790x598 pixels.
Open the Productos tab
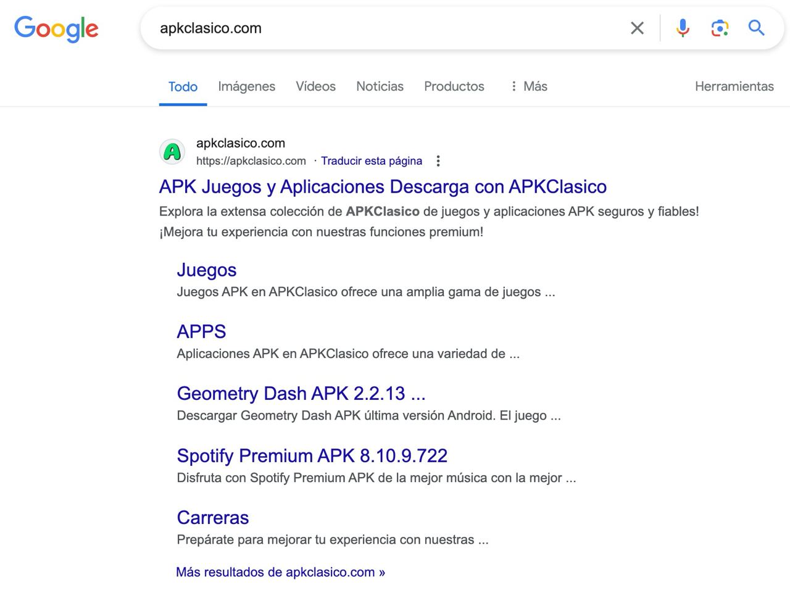coord(454,86)
